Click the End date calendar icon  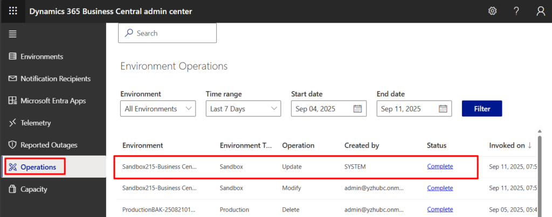(443, 109)
